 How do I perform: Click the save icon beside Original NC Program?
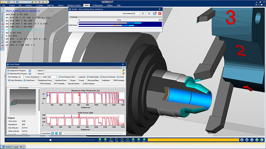(29, 70)
